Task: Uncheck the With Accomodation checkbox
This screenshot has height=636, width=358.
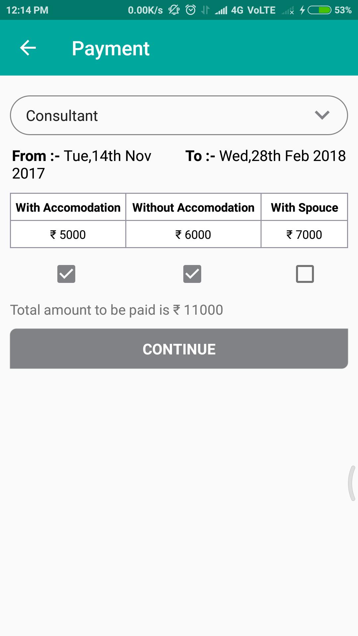Action: coord(66,274)
